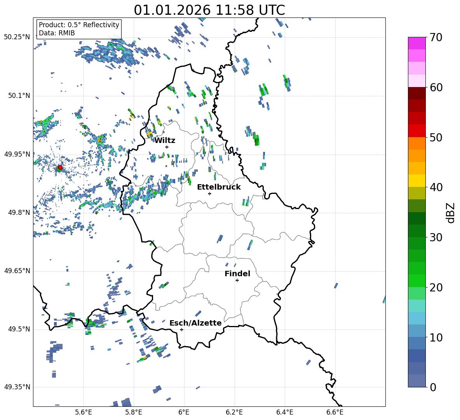Select the 'Ettelbruck' city label
460x420 pixels.
219,187
